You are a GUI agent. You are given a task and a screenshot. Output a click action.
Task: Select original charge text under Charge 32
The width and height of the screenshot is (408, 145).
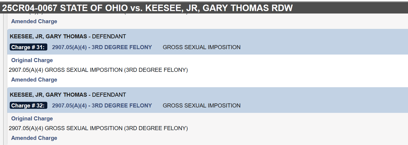[98, 128]
